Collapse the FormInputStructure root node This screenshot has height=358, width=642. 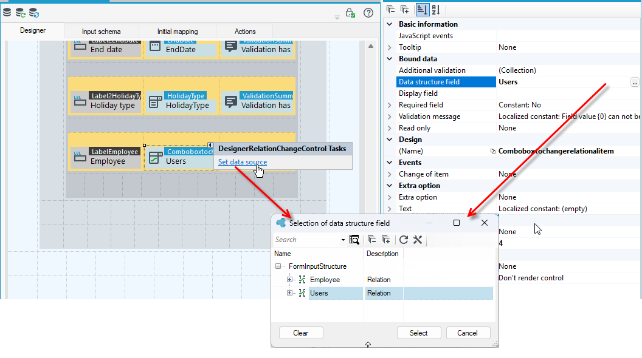[x=278, y=266]
